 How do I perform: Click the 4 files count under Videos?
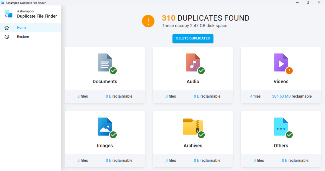(255, 96)
